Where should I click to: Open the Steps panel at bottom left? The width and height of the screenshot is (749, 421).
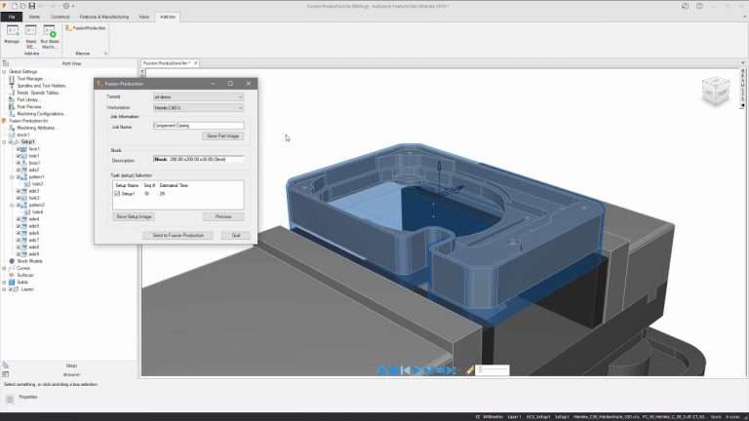pos(71,365)
